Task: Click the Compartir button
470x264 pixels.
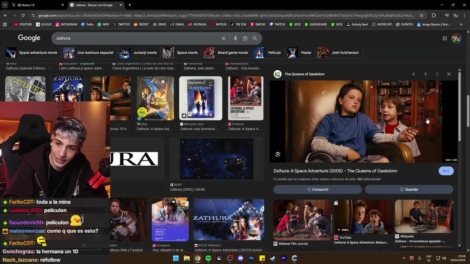Action: point(318,190)
